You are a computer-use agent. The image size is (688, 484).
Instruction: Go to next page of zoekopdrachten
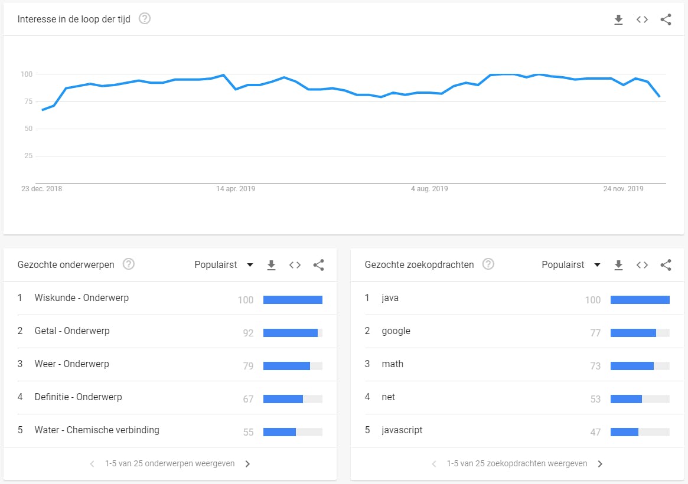600,464
